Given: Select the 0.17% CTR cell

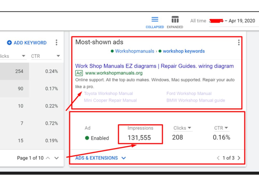Looking at the screenshot, I should tap(52, 88).
